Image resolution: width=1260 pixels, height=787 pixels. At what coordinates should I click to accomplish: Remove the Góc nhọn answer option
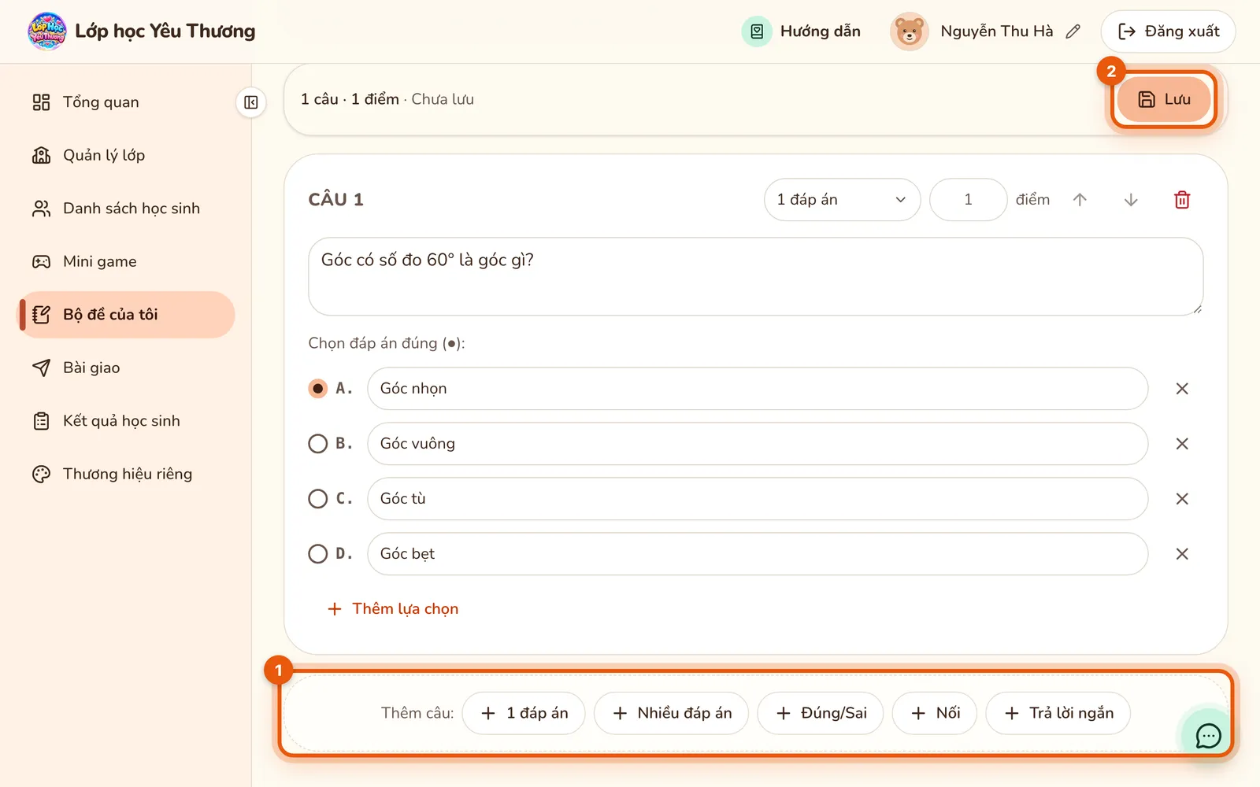1182,389
